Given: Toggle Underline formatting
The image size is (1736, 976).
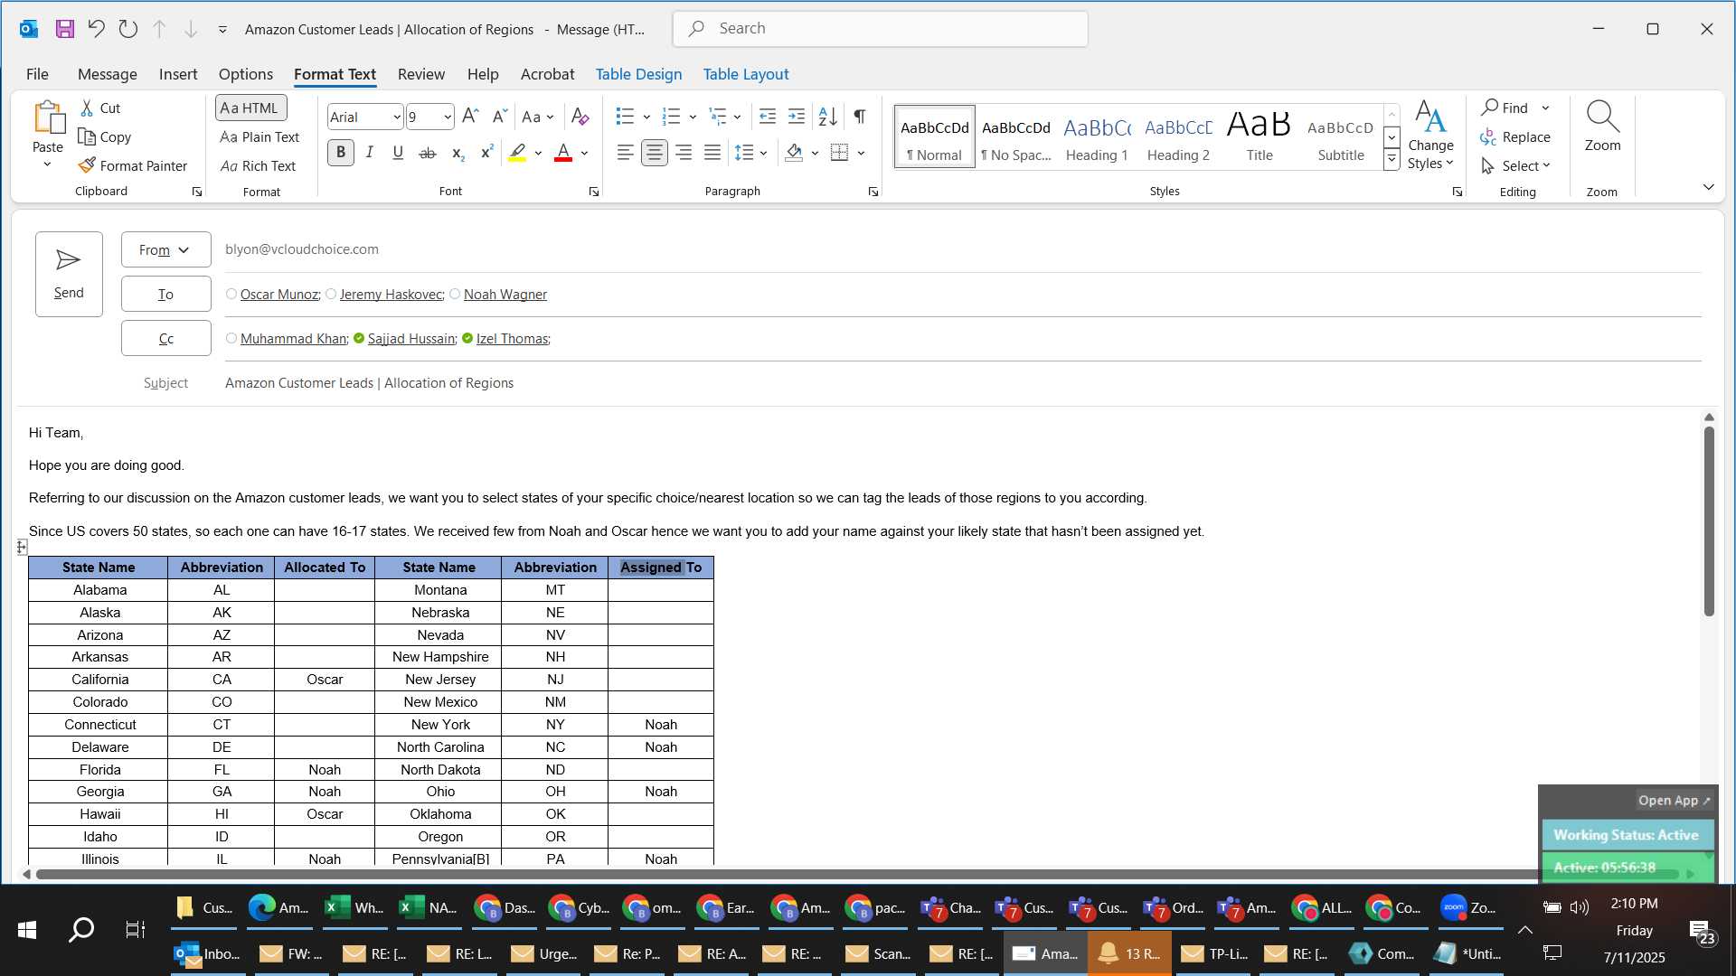Looking at the screenshot, I should (398, 153).
